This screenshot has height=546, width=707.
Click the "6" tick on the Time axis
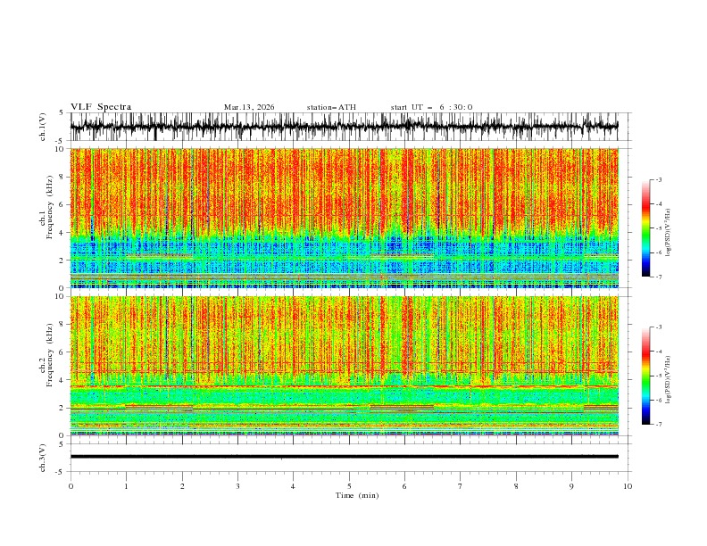pos(404,486)
